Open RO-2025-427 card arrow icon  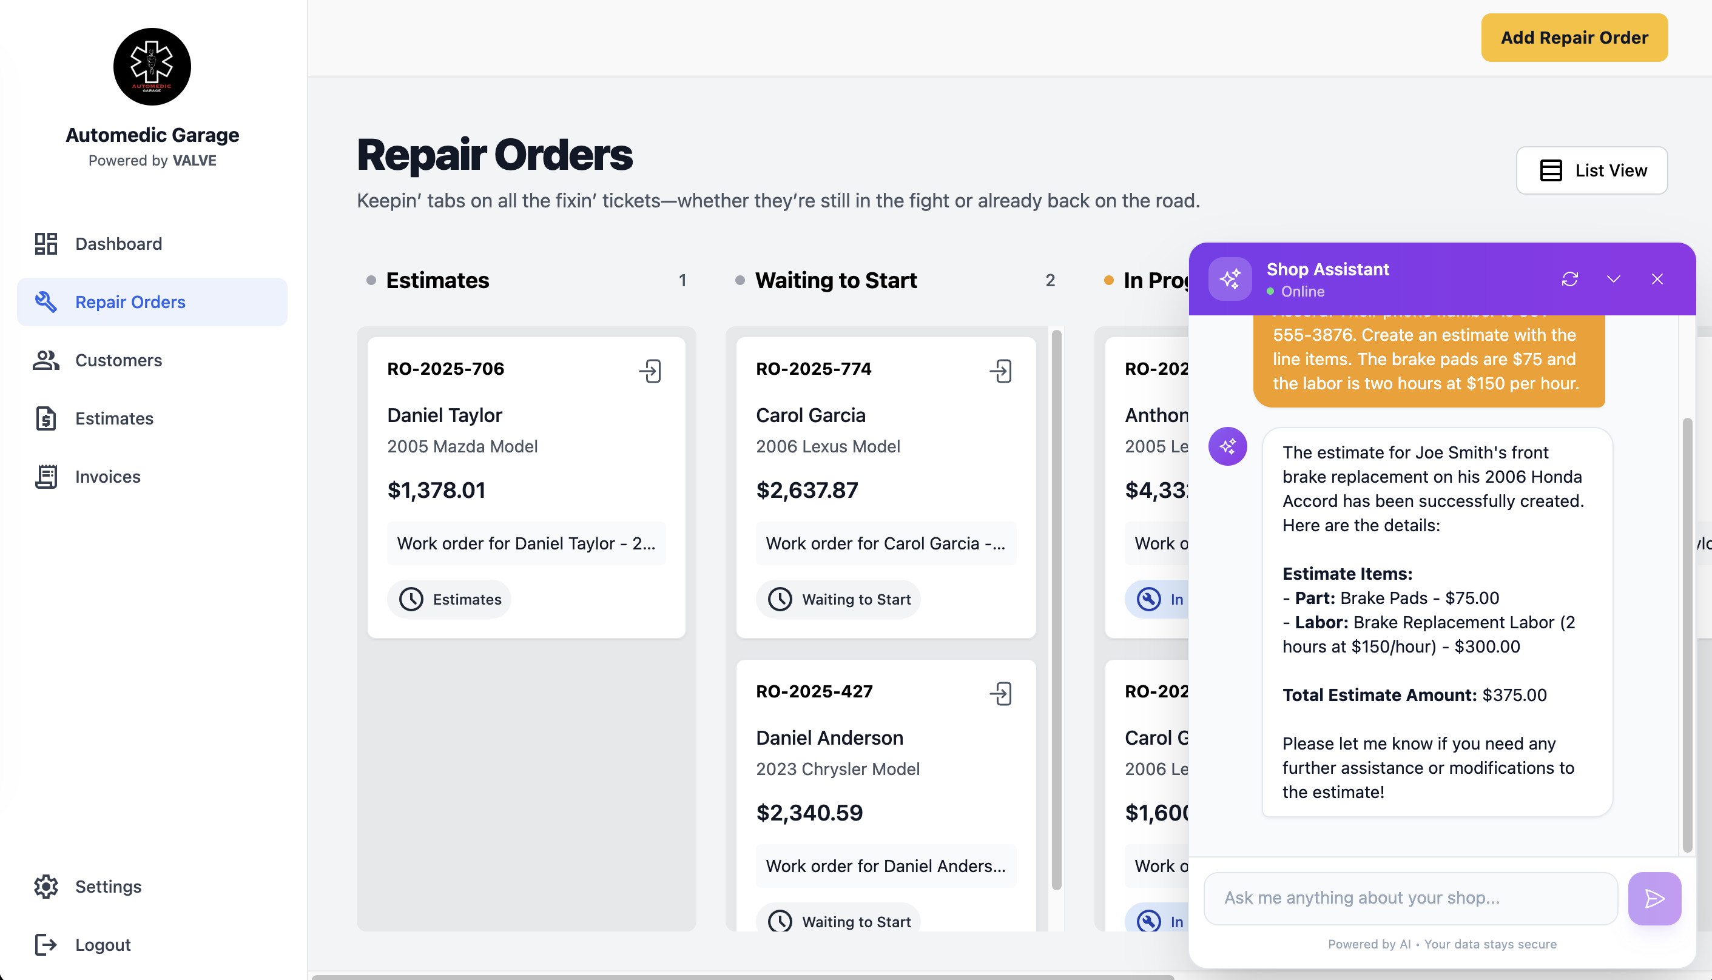[1000, 693]
